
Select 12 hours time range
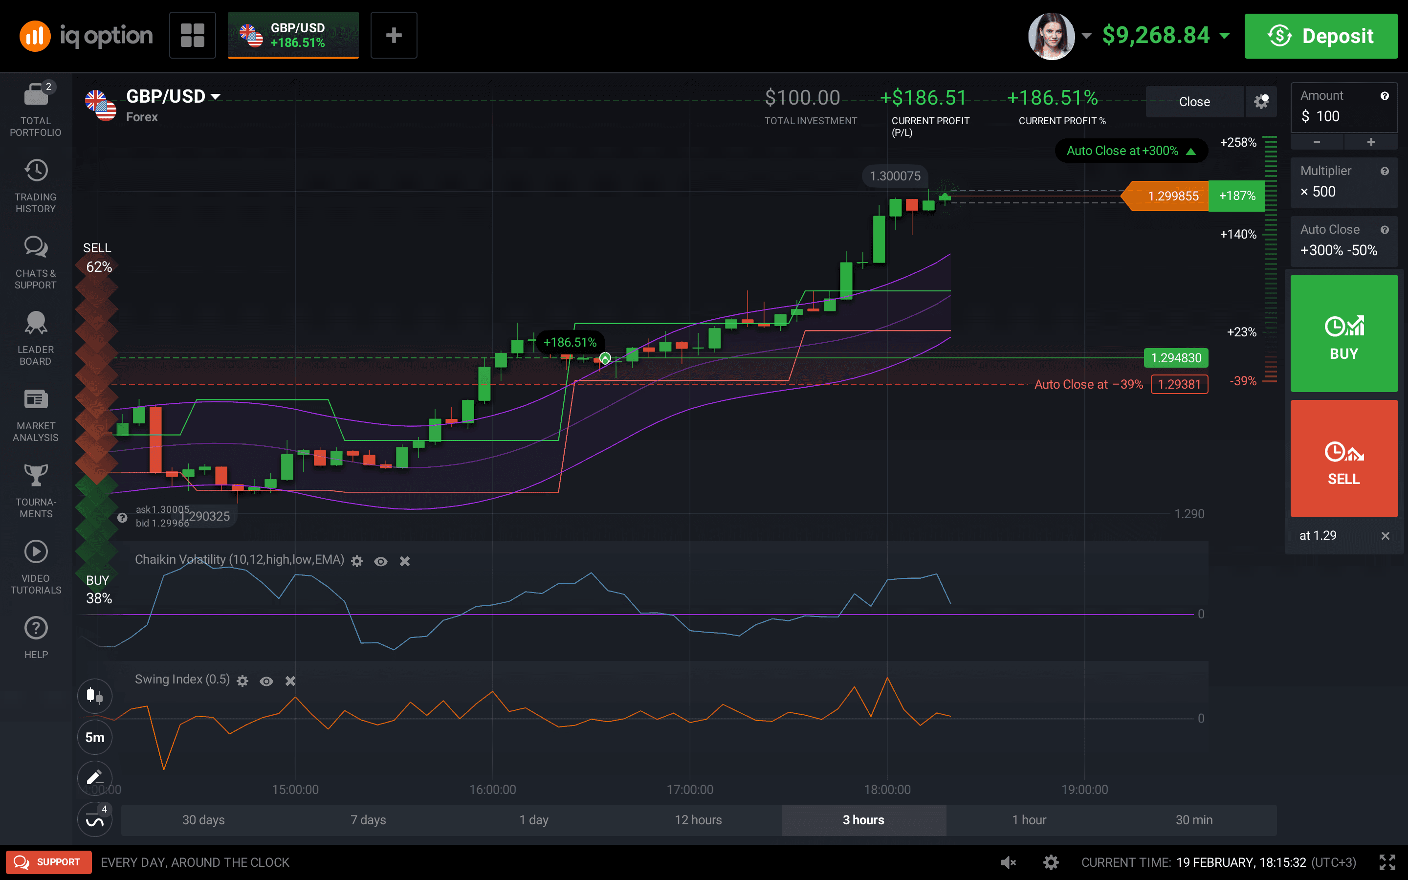698,819
